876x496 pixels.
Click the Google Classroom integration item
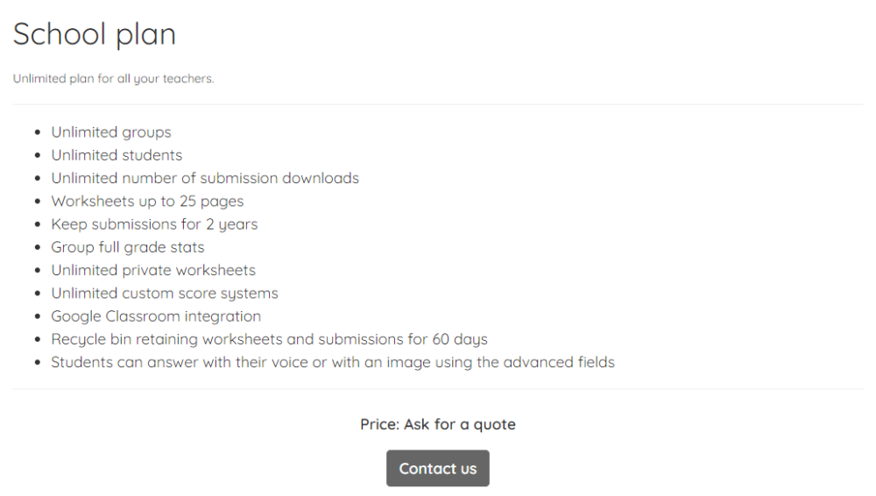point(156,316)
